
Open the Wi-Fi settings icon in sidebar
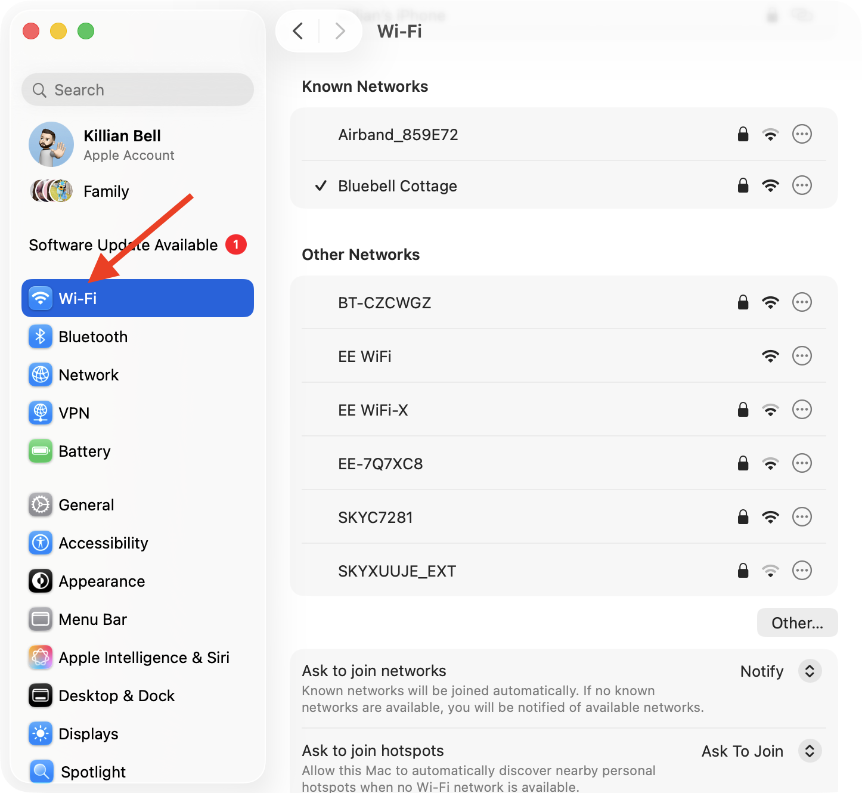(40, 298)
